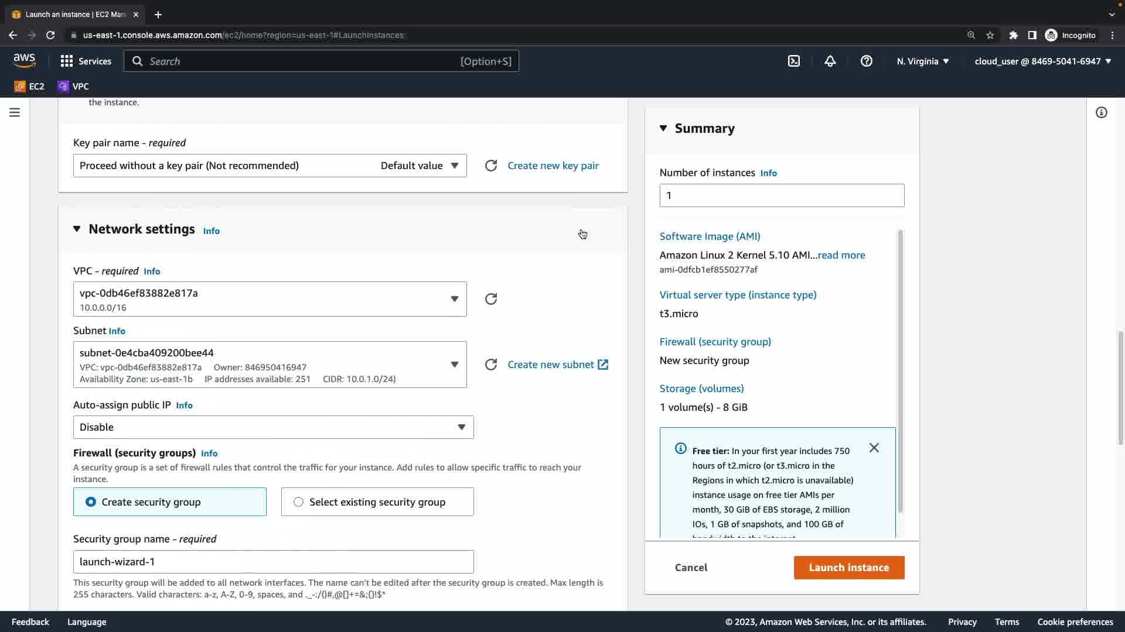Open the Services grid menu
The image size is (1125, 632).
[x=86, y=61]
